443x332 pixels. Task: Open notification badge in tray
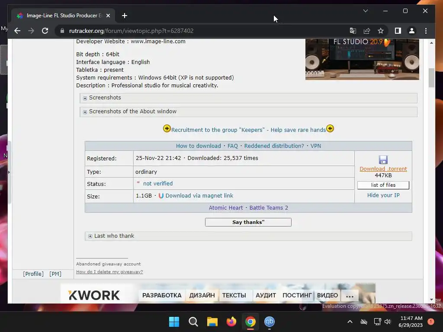tap(431, 322)
